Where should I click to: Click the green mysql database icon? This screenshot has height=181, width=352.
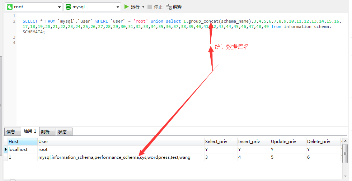[68, 7]
